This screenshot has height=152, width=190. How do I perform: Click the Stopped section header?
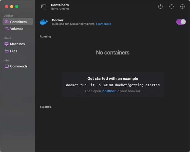(46, 107)
